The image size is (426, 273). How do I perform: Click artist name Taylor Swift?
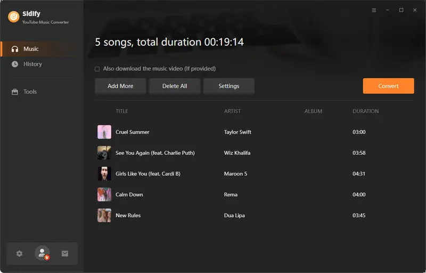237,132
